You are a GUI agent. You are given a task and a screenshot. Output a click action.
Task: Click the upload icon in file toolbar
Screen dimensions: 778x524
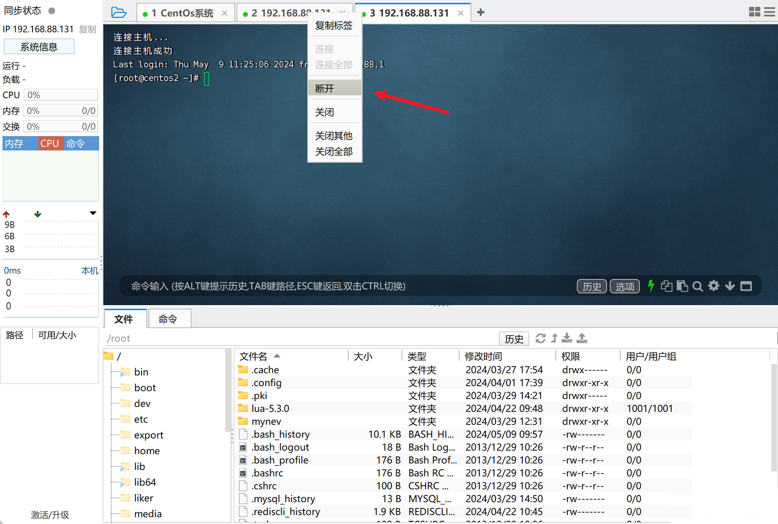tap(582, 338)
